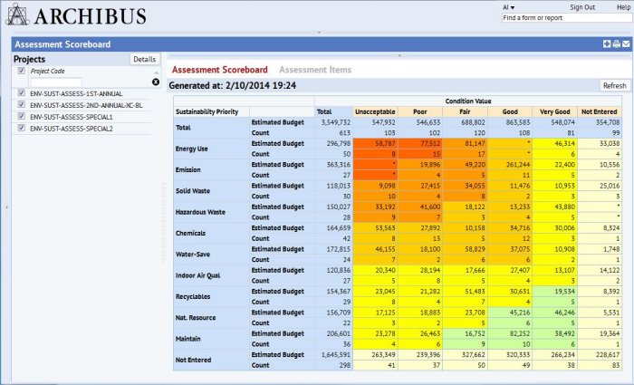
Task: Select the Assessment Scoreboard tab
Action: tap(219, 70)
